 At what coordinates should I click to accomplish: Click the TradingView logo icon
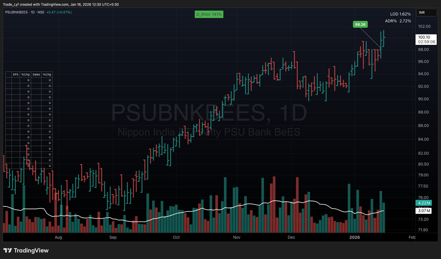(x=8, y=251)
